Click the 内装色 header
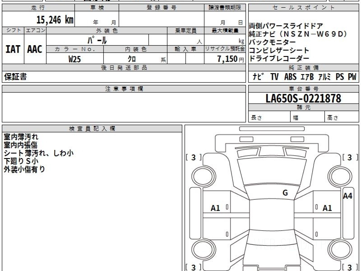Viewport: 361px width, 271px height. 135,49
